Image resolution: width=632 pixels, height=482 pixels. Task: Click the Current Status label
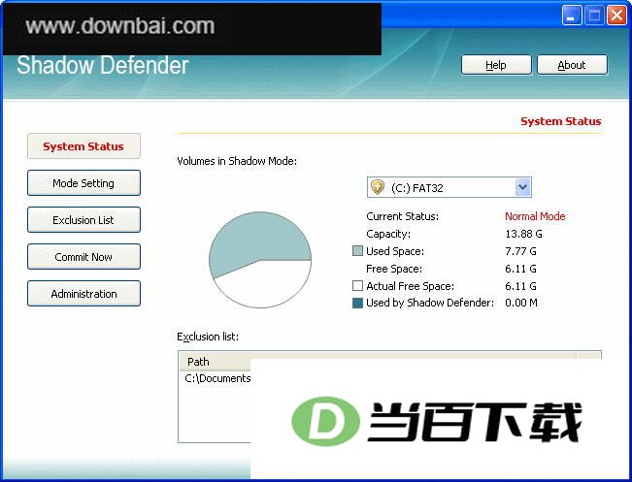pyautogui.click(x=402, y=216)
